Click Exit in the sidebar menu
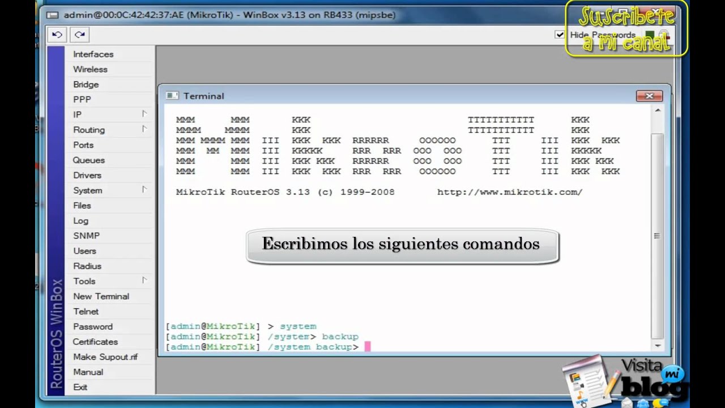The image size is (725, 408). tap(80, 387)
